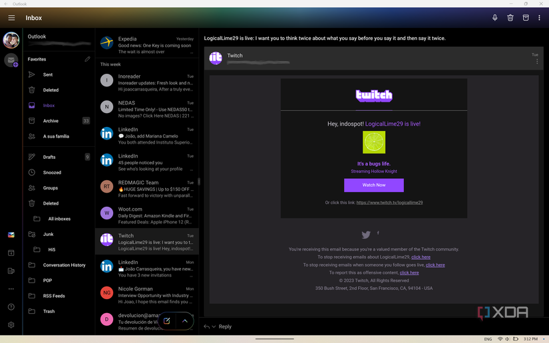The width and height of the screenshot is (549, 343).
Task: Open the Woot.com Daily Digest email
Action: click(x=146, y=215)
